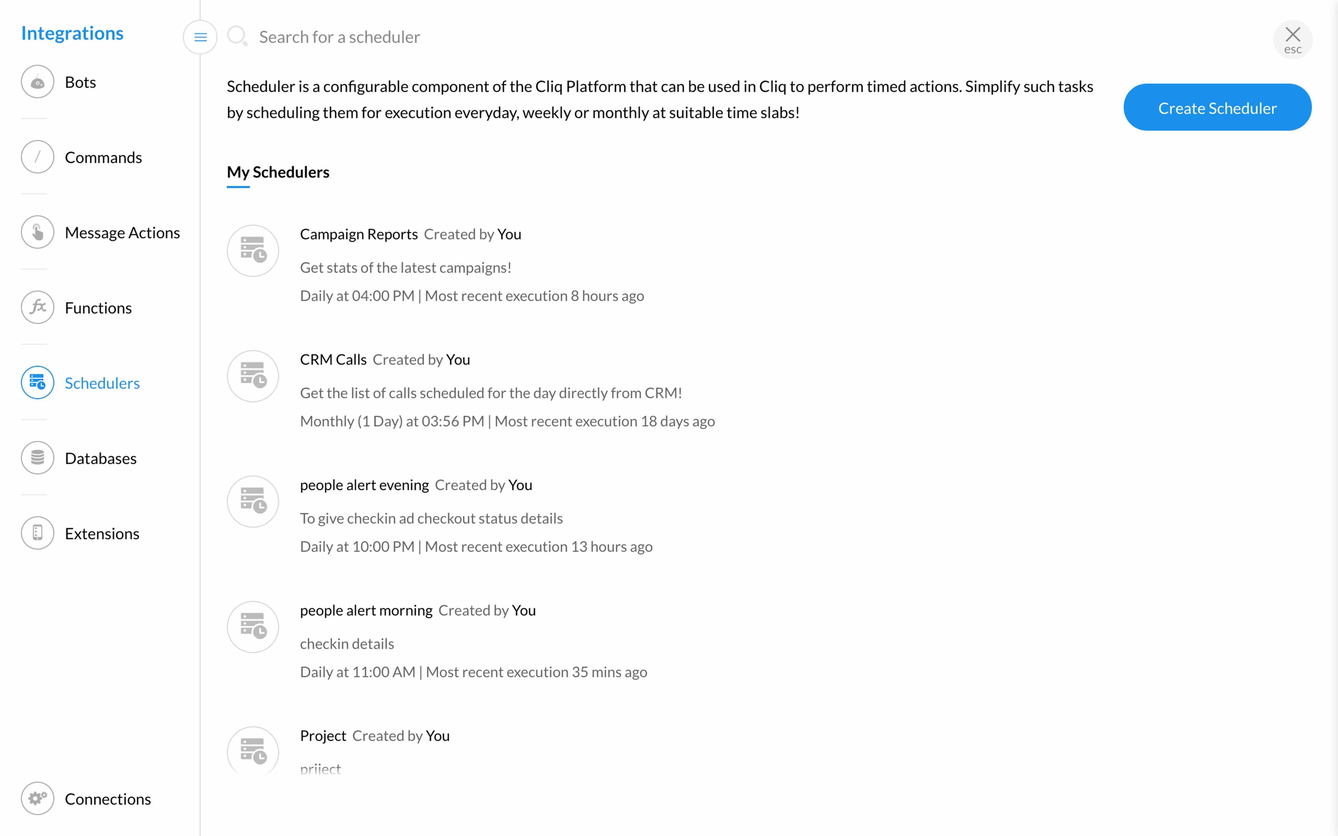
Task: Open the Connections gear icon
Action: click(x=38, y=798)
